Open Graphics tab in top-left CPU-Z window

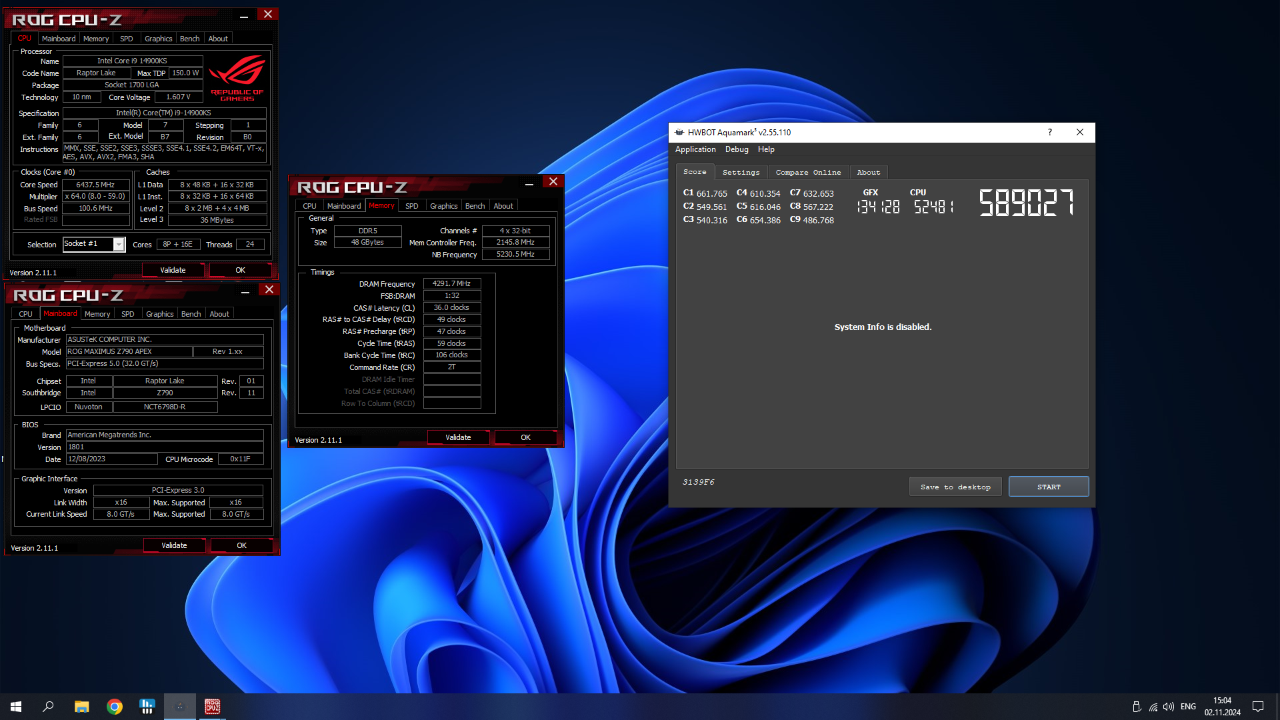159,39
